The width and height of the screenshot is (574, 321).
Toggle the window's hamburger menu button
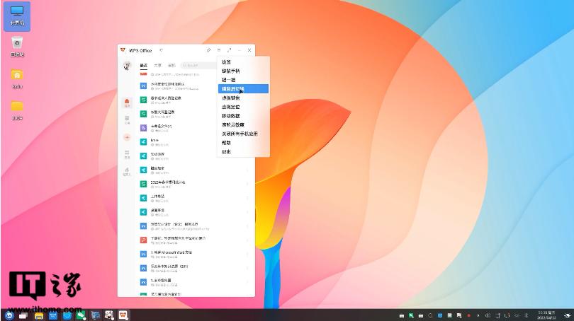pyautogui.click(x=219, y=50)
